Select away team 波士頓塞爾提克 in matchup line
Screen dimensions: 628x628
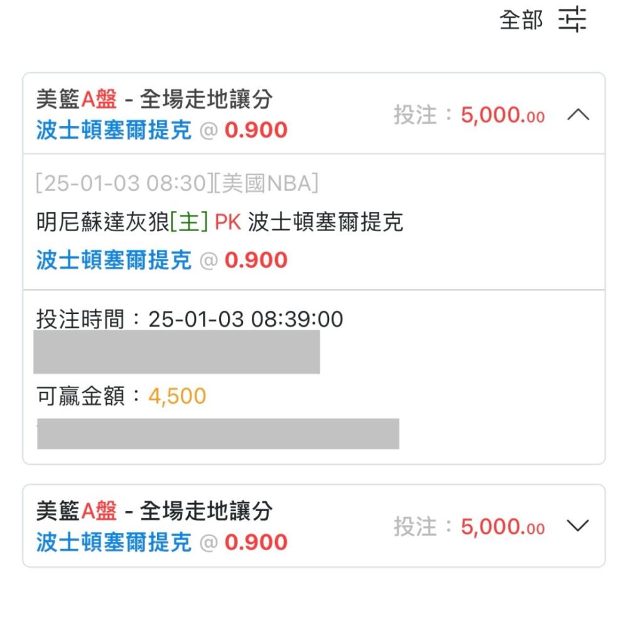tap(325, 222)
